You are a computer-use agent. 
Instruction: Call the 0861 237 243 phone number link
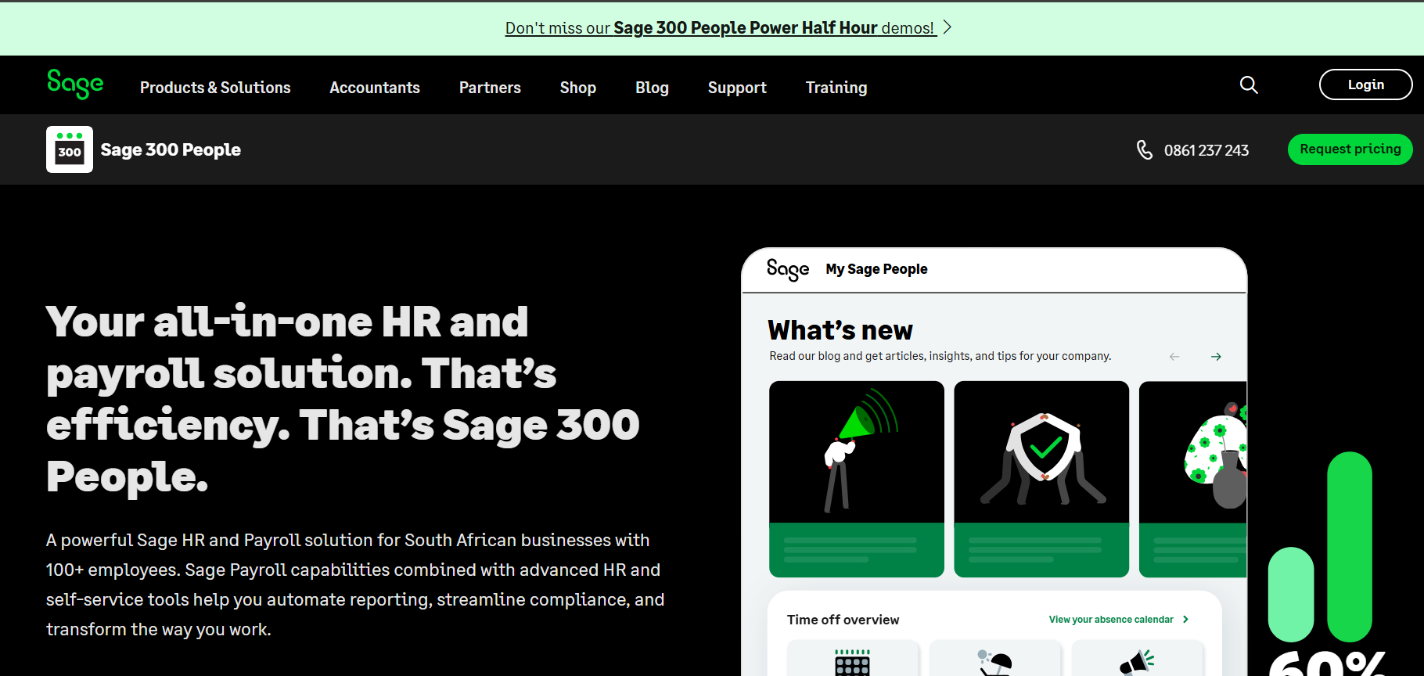tap(1206, 150)
